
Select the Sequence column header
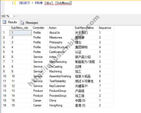(x=105, y=28)
